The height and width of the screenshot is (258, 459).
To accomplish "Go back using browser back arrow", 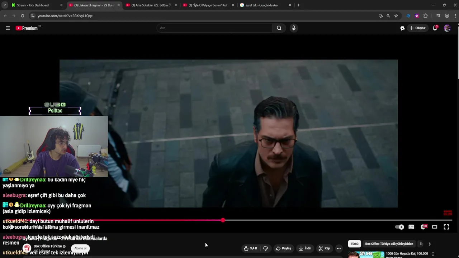I will 5,16.
